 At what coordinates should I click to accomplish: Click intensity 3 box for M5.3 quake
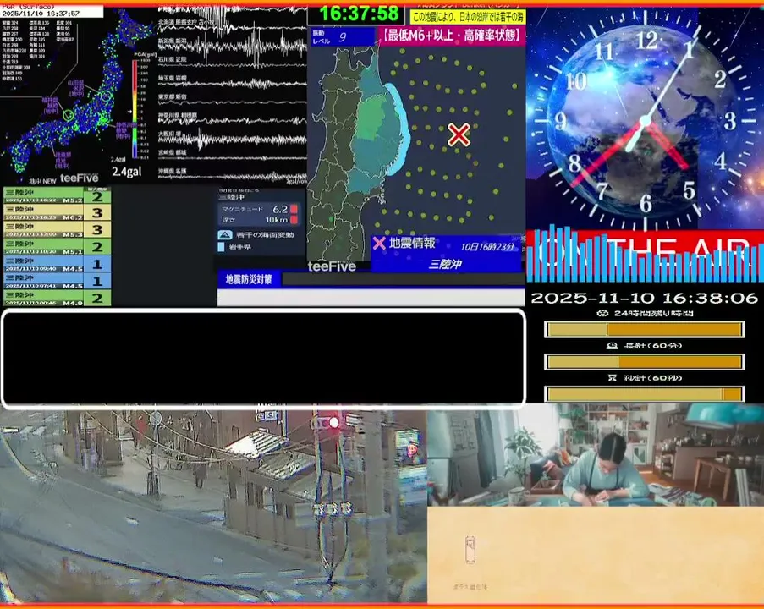(x=97, y=229)
